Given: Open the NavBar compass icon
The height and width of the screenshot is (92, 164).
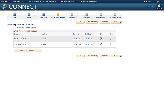Looking at the screenshot, I should [160, 6].
